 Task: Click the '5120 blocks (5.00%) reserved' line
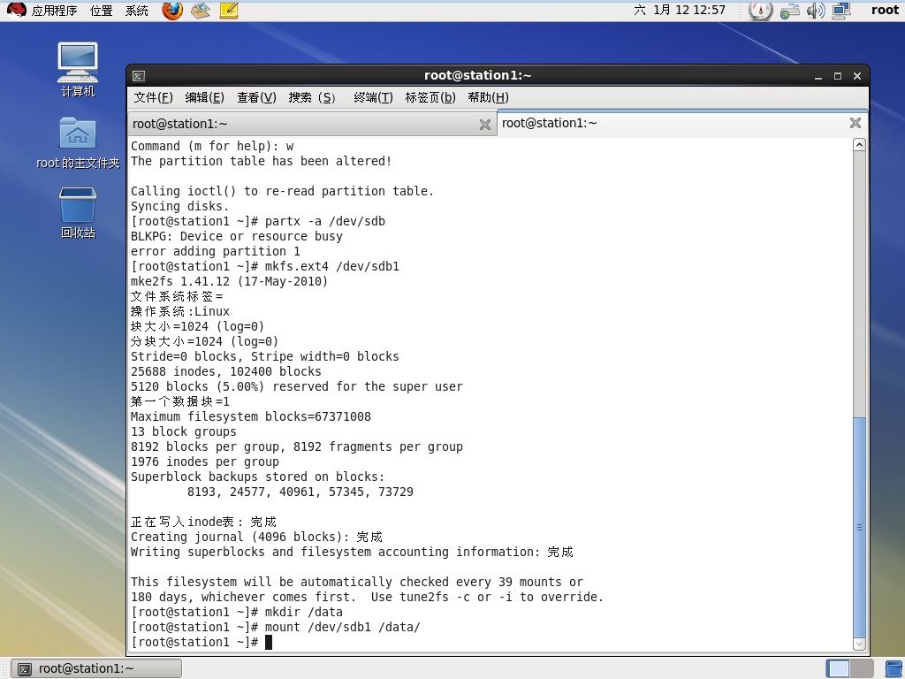coord(297,387)
